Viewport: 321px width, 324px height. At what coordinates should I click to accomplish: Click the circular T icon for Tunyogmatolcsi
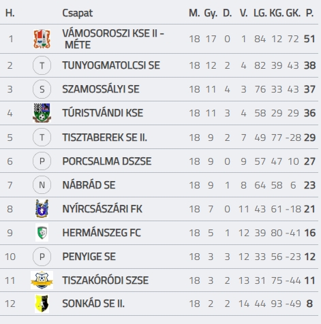point(42,65)
